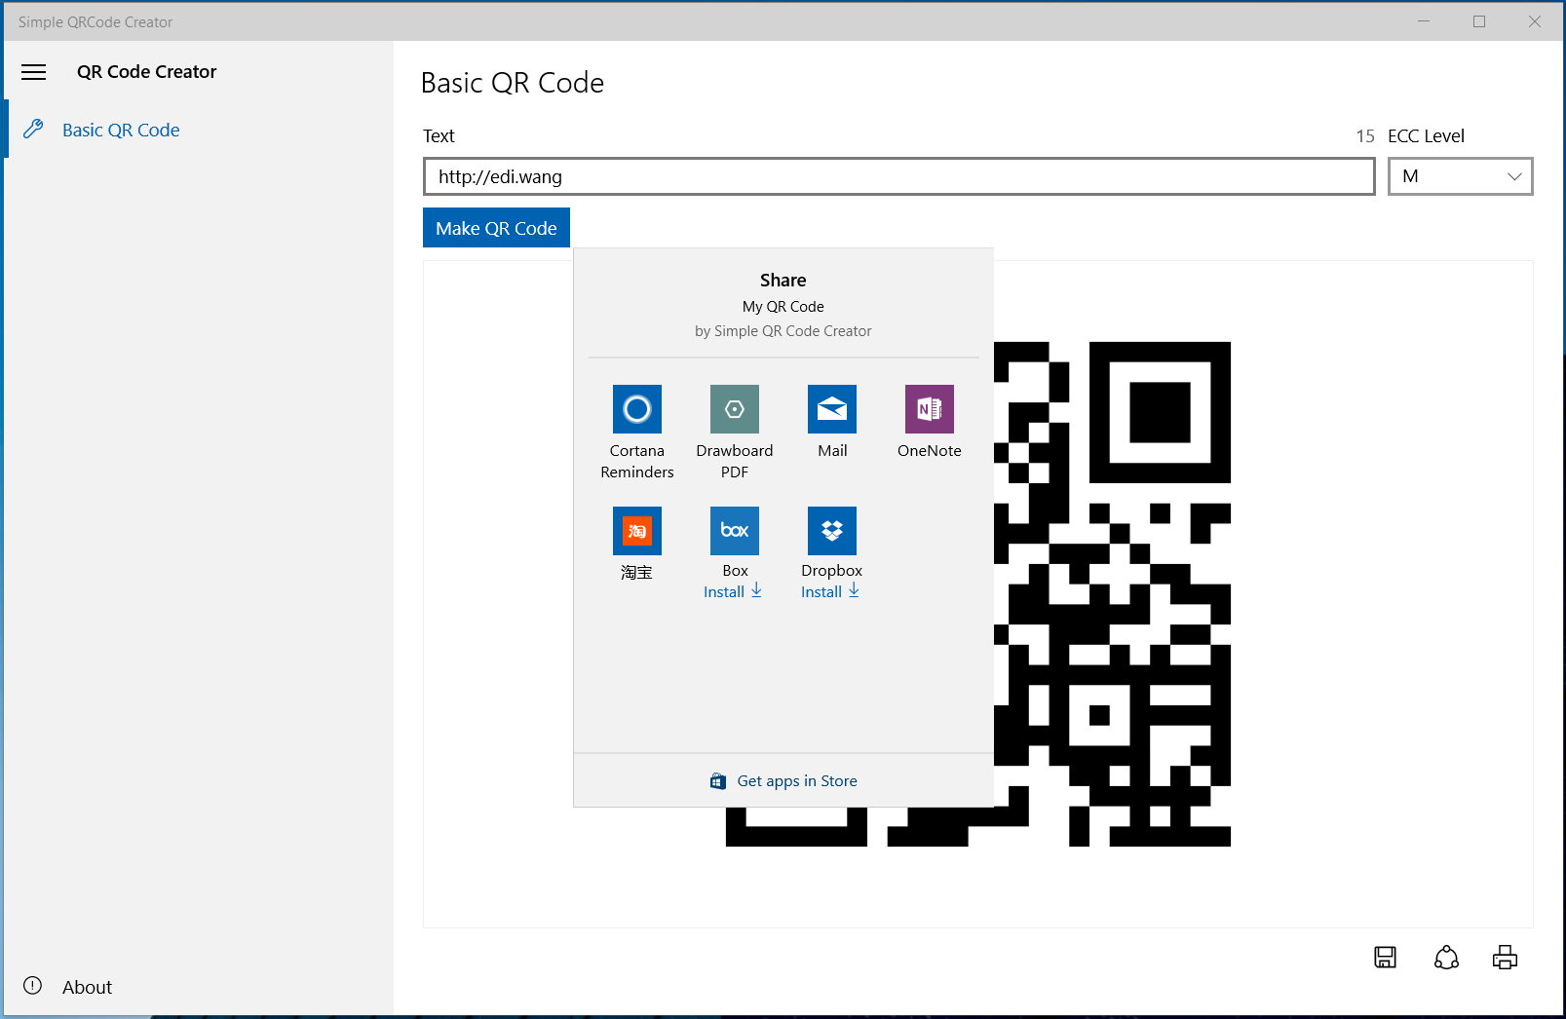Open the hamburger navigation menu
Viewport: 1566px width, 1019px height.
(34, 72)
